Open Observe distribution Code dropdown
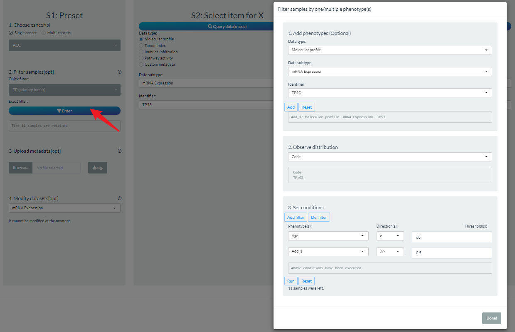Viewport: 515px width, 332px height. 390,157
